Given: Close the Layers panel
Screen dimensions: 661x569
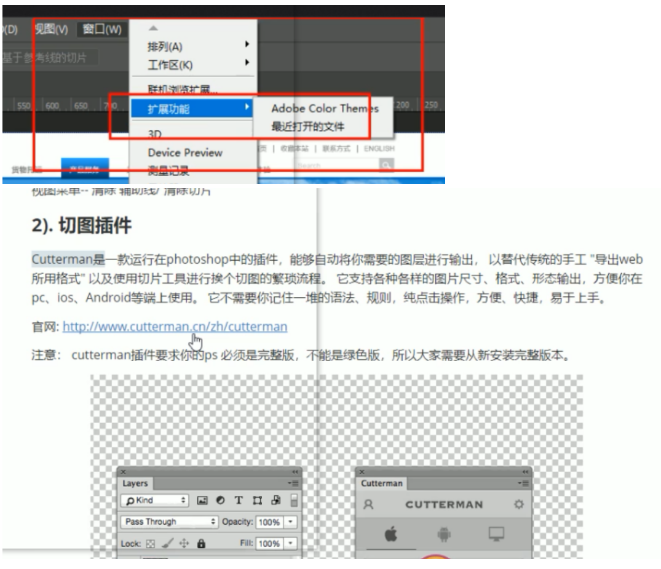Looking at the screenshot, I should pyautogui.click(x=123, y=472).
